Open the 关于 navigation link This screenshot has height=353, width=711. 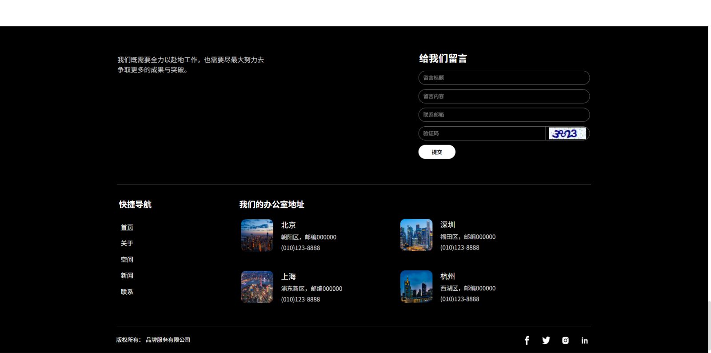click(x=127, y=243)
